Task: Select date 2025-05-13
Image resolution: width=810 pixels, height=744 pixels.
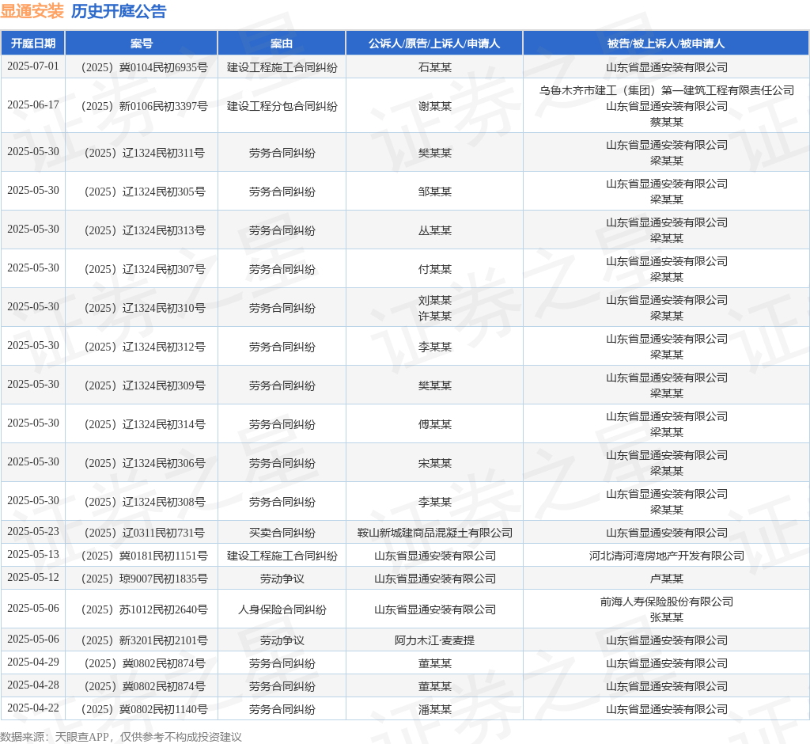Action: tap(33, 554)
